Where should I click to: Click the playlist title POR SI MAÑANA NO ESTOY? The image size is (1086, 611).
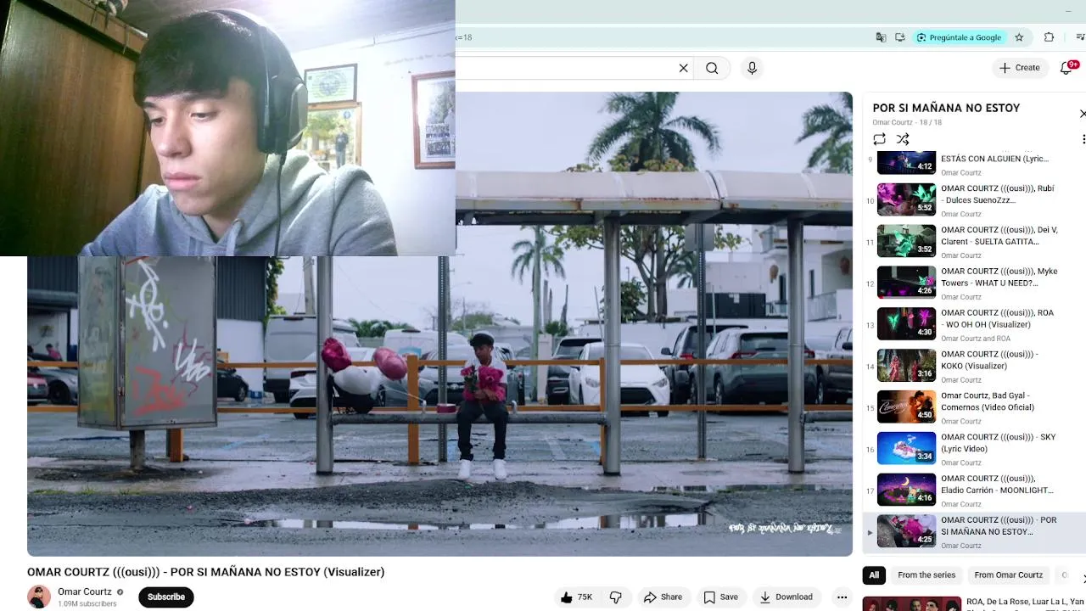(x=946, y=108)
